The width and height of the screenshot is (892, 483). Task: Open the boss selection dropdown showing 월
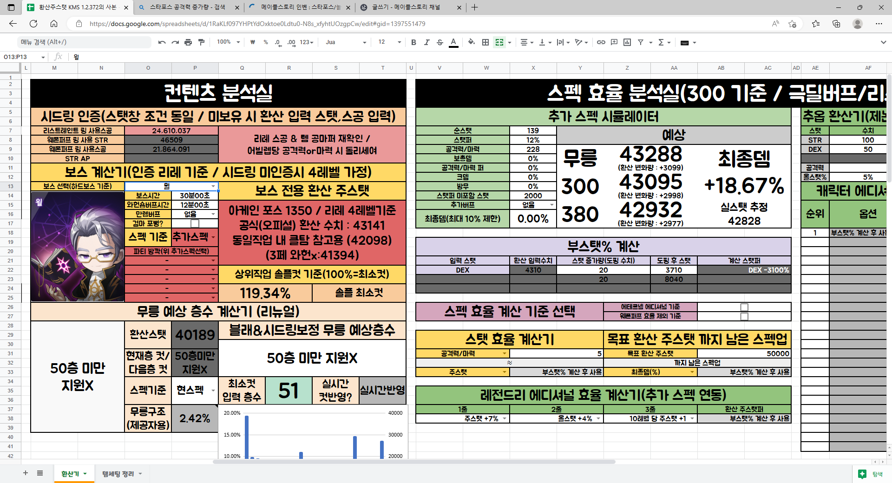coord(213,187)
